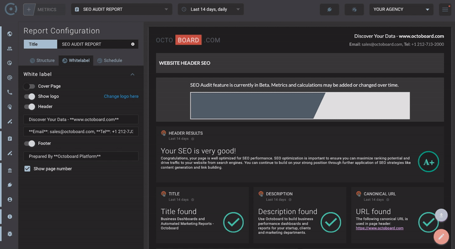Image resolution: width=455 pixels, height=249 pixels.
Task: Click the A+ grade badge
Action: click(x=428, y=161)
